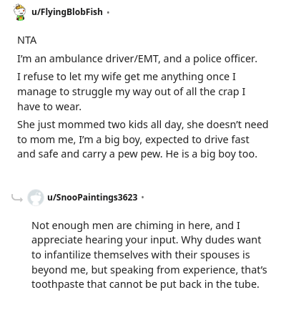Click the FlyingBlobFish avatar icon
286x310 pixels.
click(19, 12)
